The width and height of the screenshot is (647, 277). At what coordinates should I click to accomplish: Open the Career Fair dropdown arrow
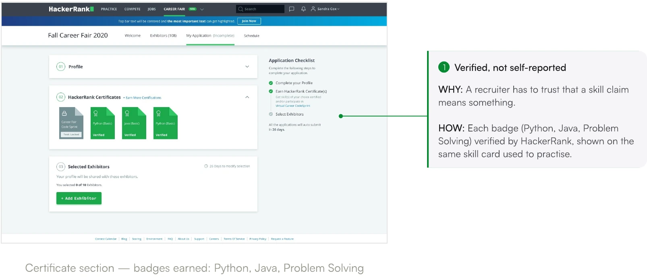tap(202, 9)
